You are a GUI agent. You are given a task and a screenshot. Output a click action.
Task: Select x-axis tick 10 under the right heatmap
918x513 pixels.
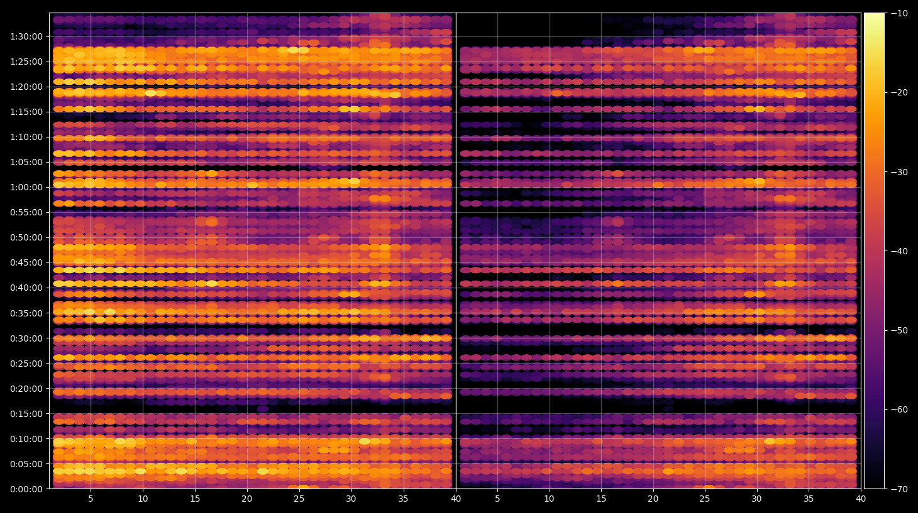(549, 499)
